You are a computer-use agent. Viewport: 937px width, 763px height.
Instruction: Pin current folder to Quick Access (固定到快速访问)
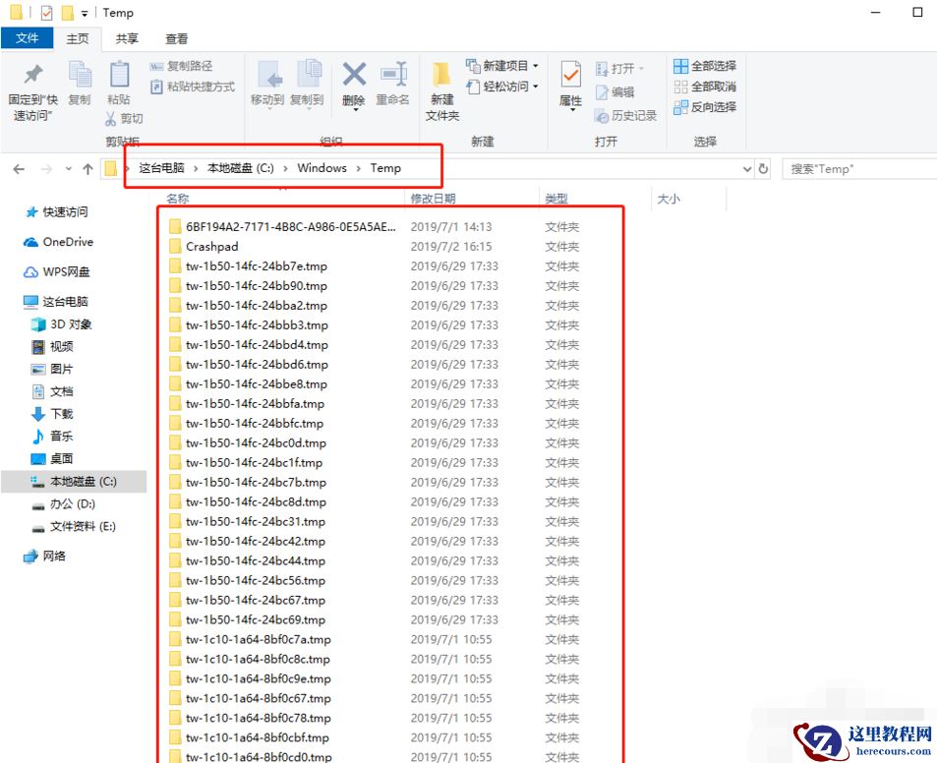click(x=31, y=88)
